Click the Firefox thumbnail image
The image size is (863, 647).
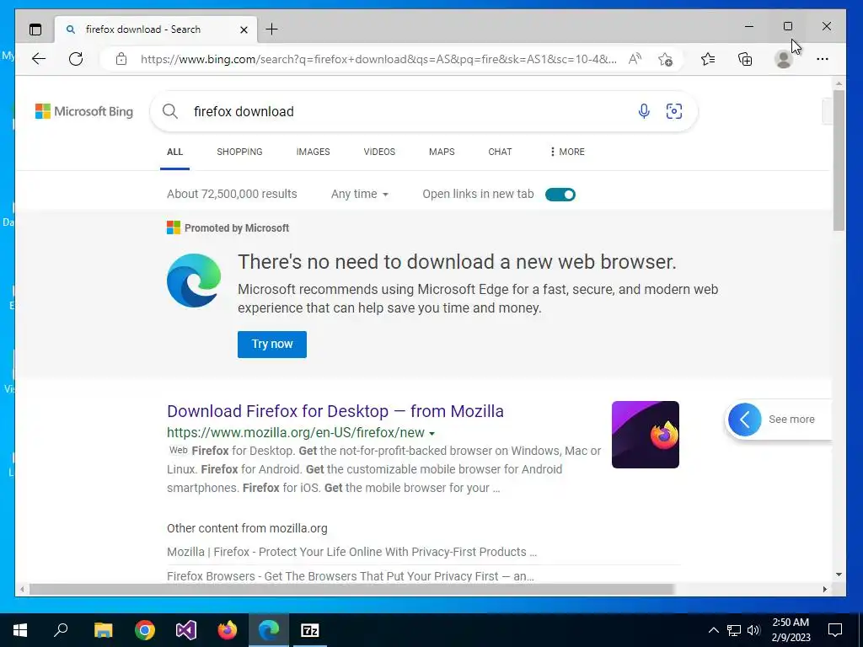tap(645, 435)
